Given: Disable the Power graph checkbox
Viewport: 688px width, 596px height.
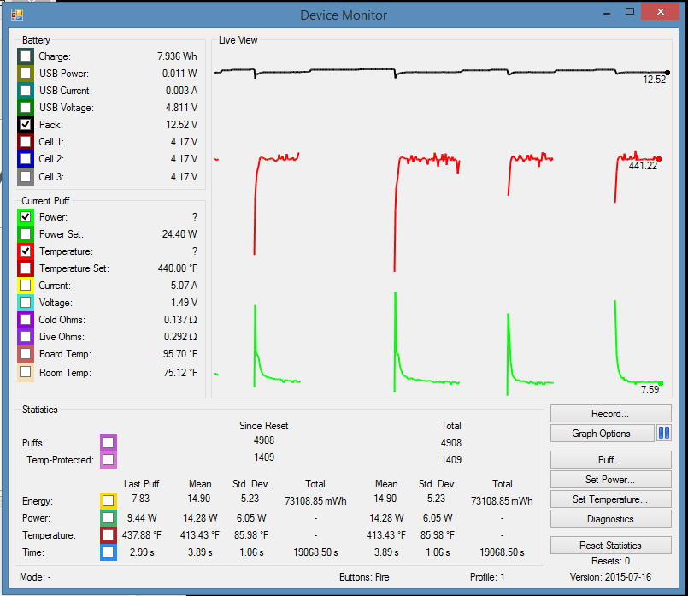Looking at the screenshot, I should tap(26, 217).
